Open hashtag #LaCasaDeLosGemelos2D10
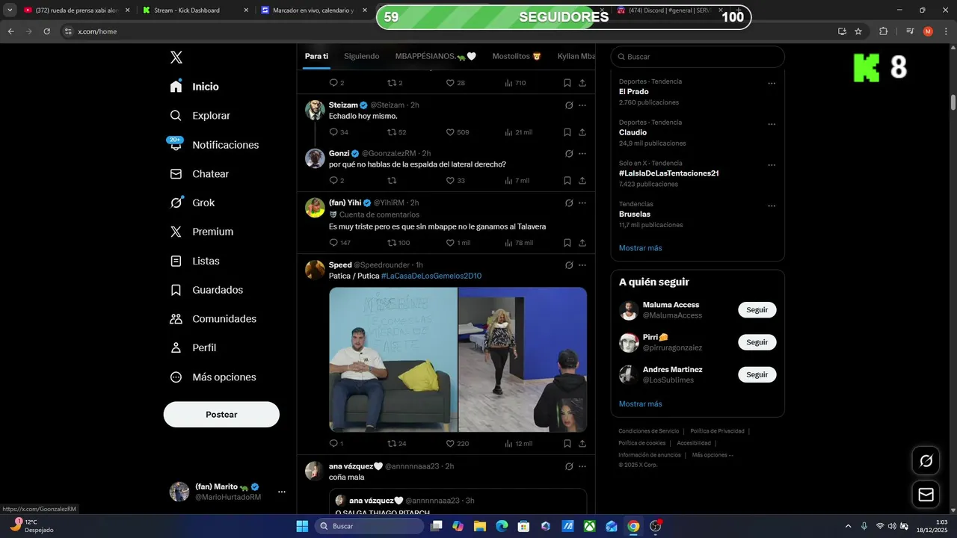This screenshot has width=957, height=538. pos(431,276)
